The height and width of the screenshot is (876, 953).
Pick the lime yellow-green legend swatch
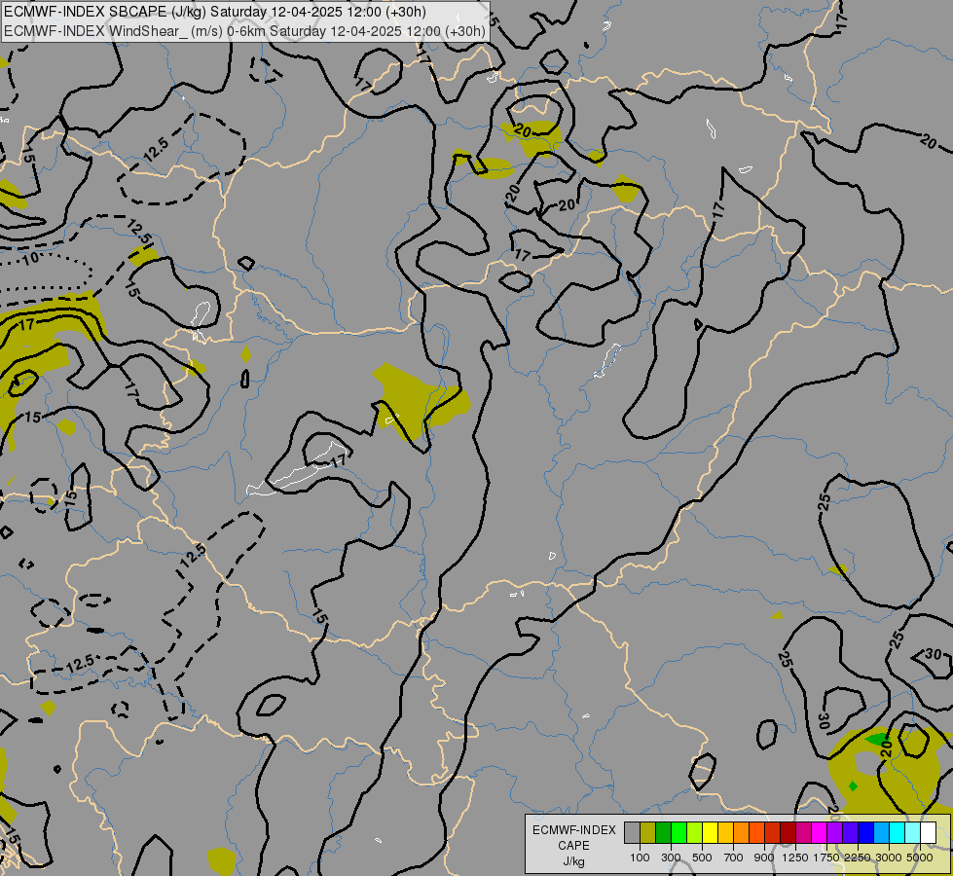695,832
